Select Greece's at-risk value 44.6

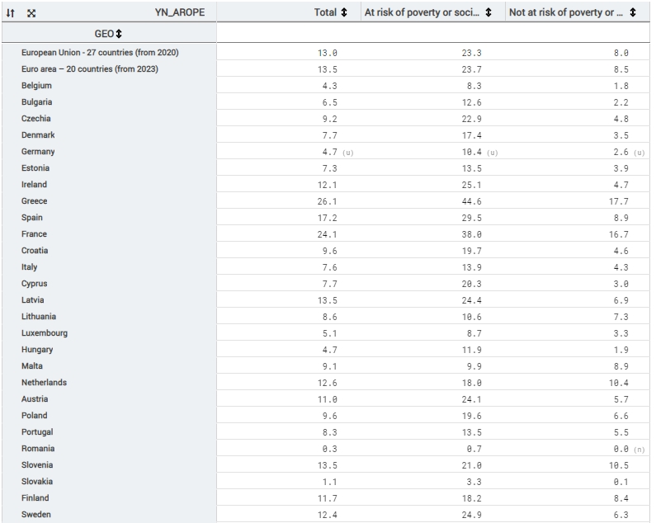[471, 201]
